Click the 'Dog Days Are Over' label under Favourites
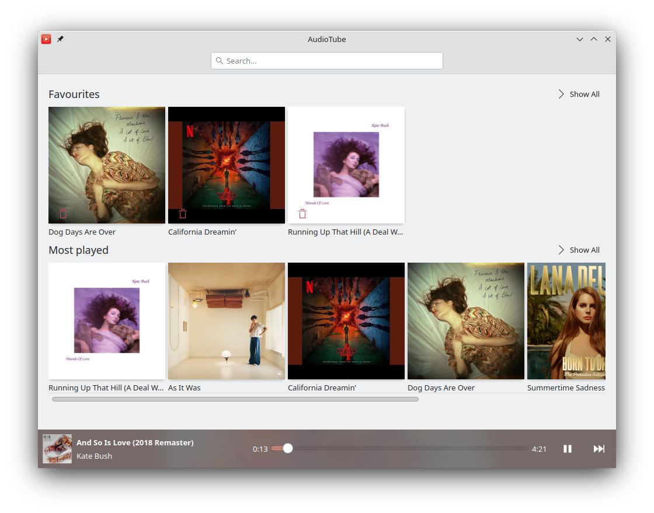Screen dimensions: 654x513 pyautogui.click(x=82, y=232)
